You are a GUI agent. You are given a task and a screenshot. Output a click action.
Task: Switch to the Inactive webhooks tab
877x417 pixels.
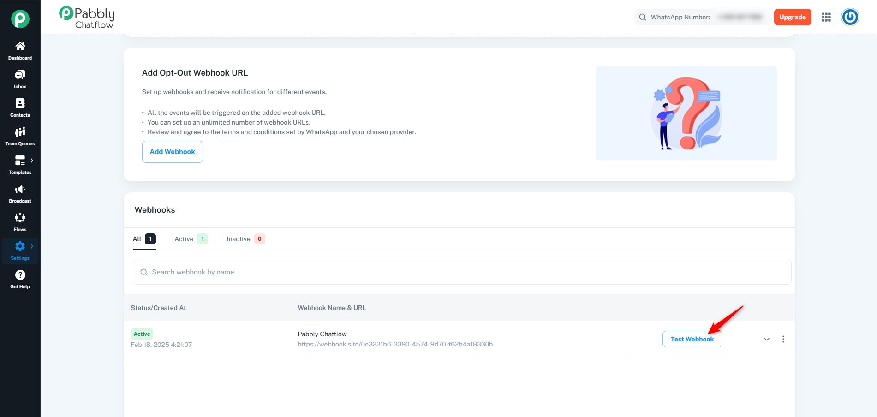point(246,239)
